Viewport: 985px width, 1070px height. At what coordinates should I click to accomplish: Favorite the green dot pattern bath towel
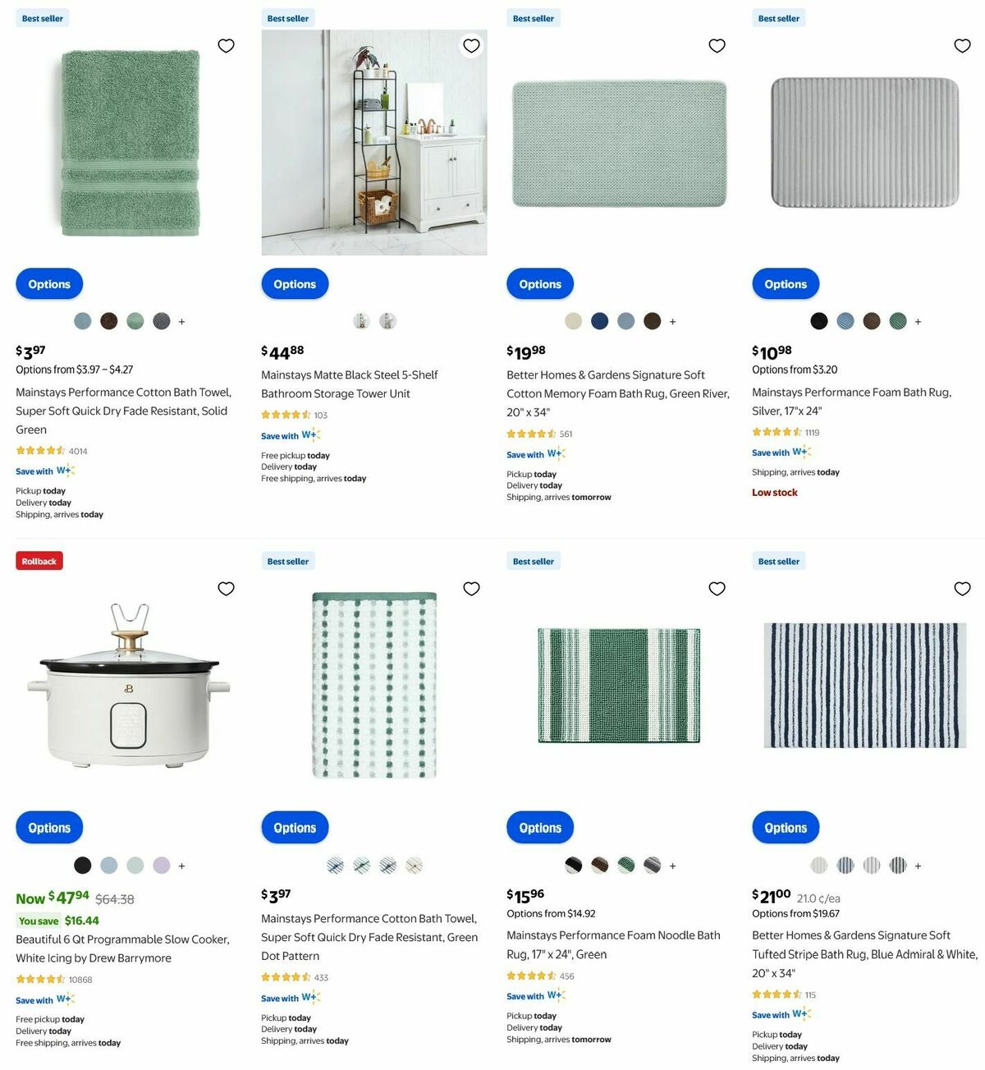click(471, 589)
